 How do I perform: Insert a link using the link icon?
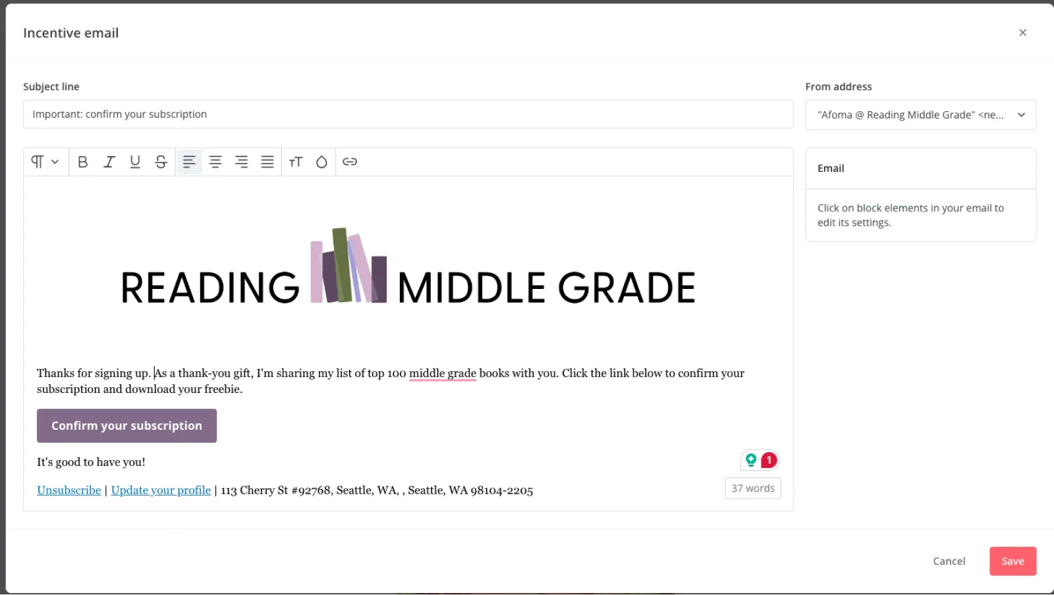point(350,162)
